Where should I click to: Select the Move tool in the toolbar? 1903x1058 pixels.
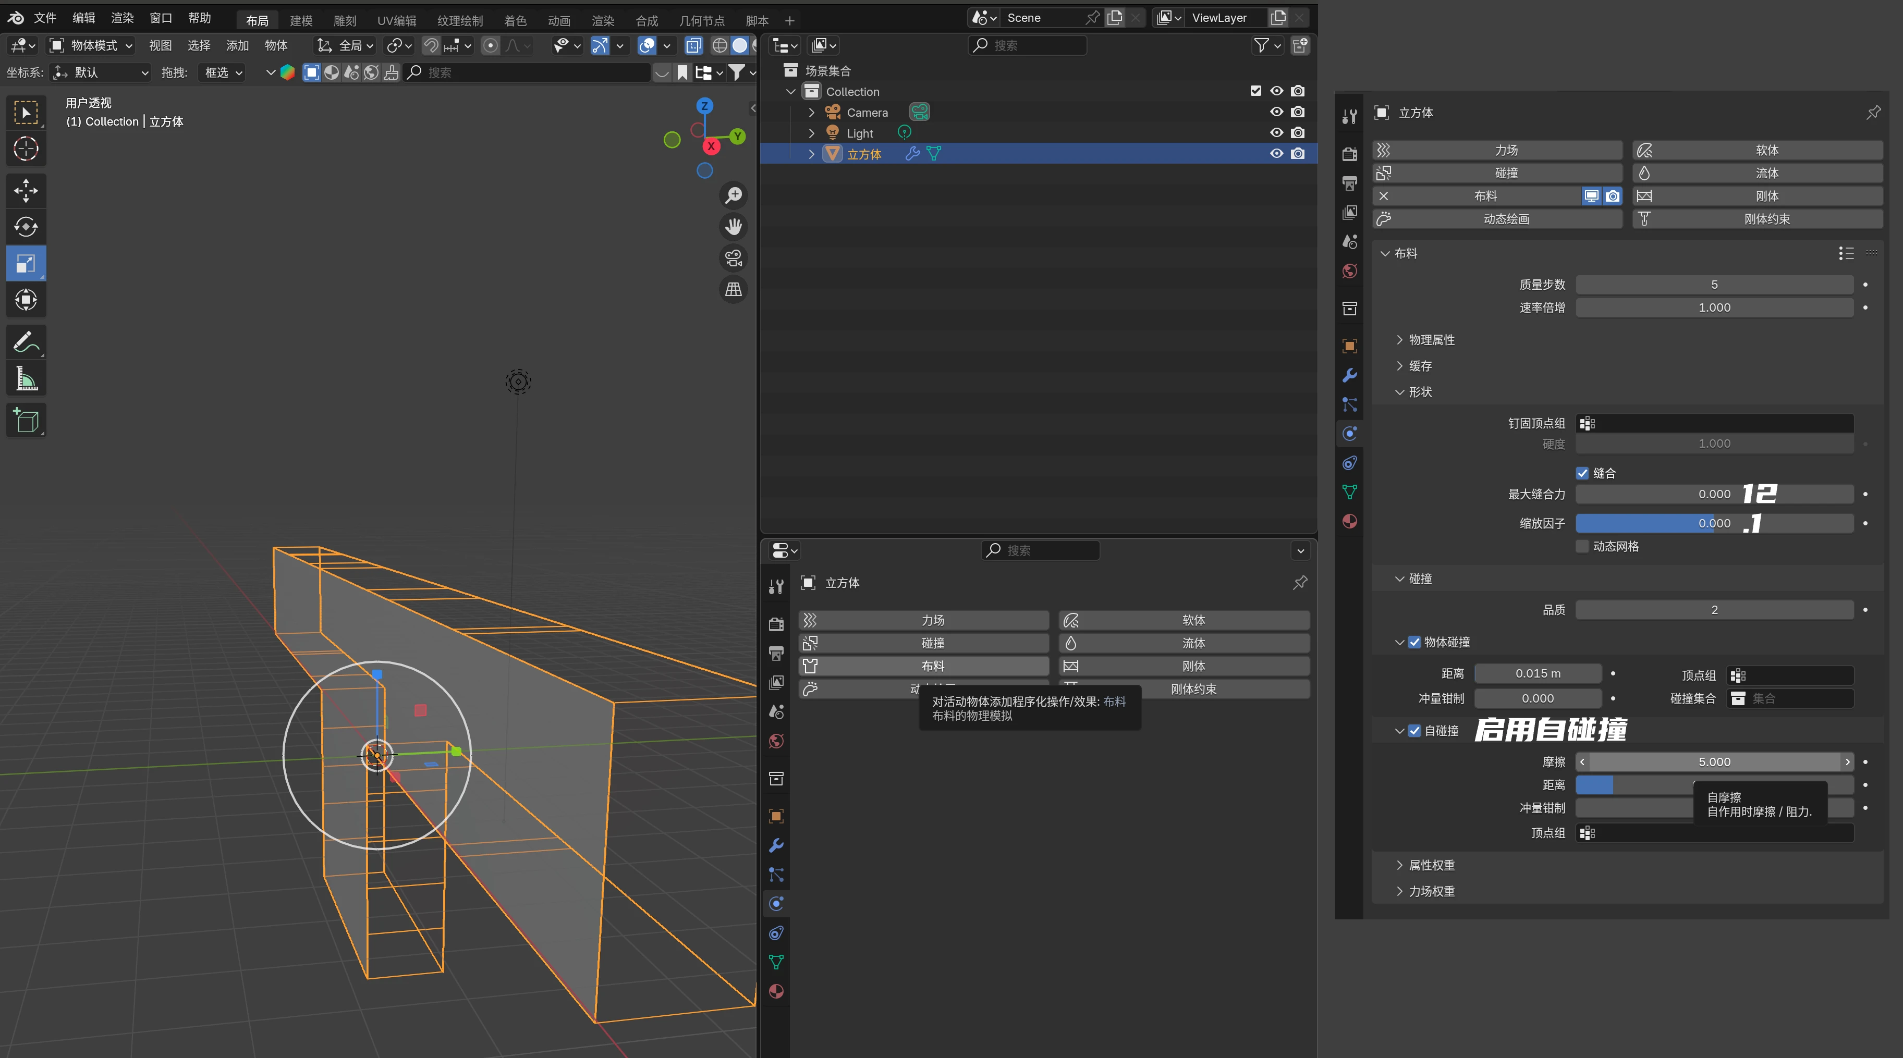26,190
